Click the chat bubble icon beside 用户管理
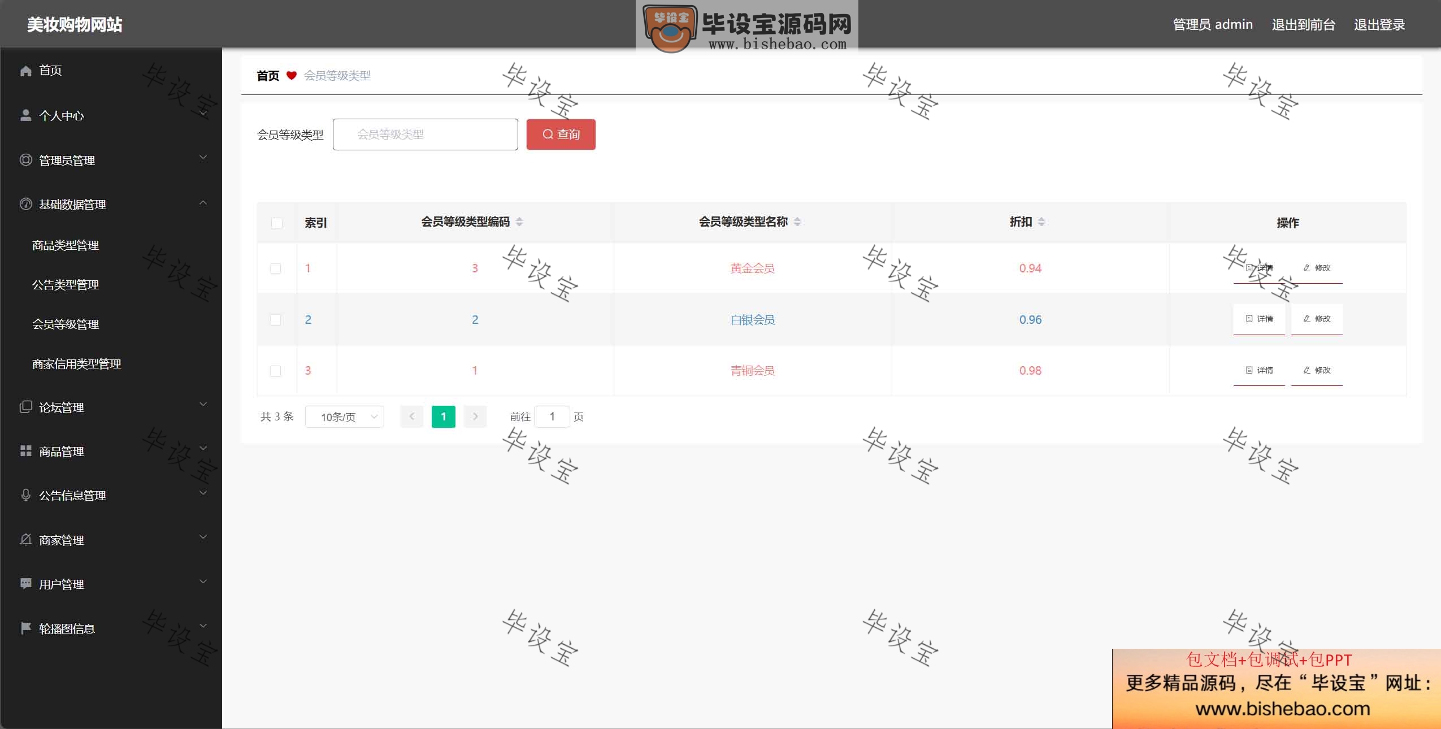The width and height of the screenshot is (1441, 729). click(25, 584)
